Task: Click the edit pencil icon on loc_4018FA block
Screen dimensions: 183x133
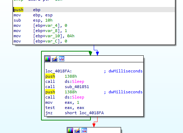Action: (x=55, y=59)
